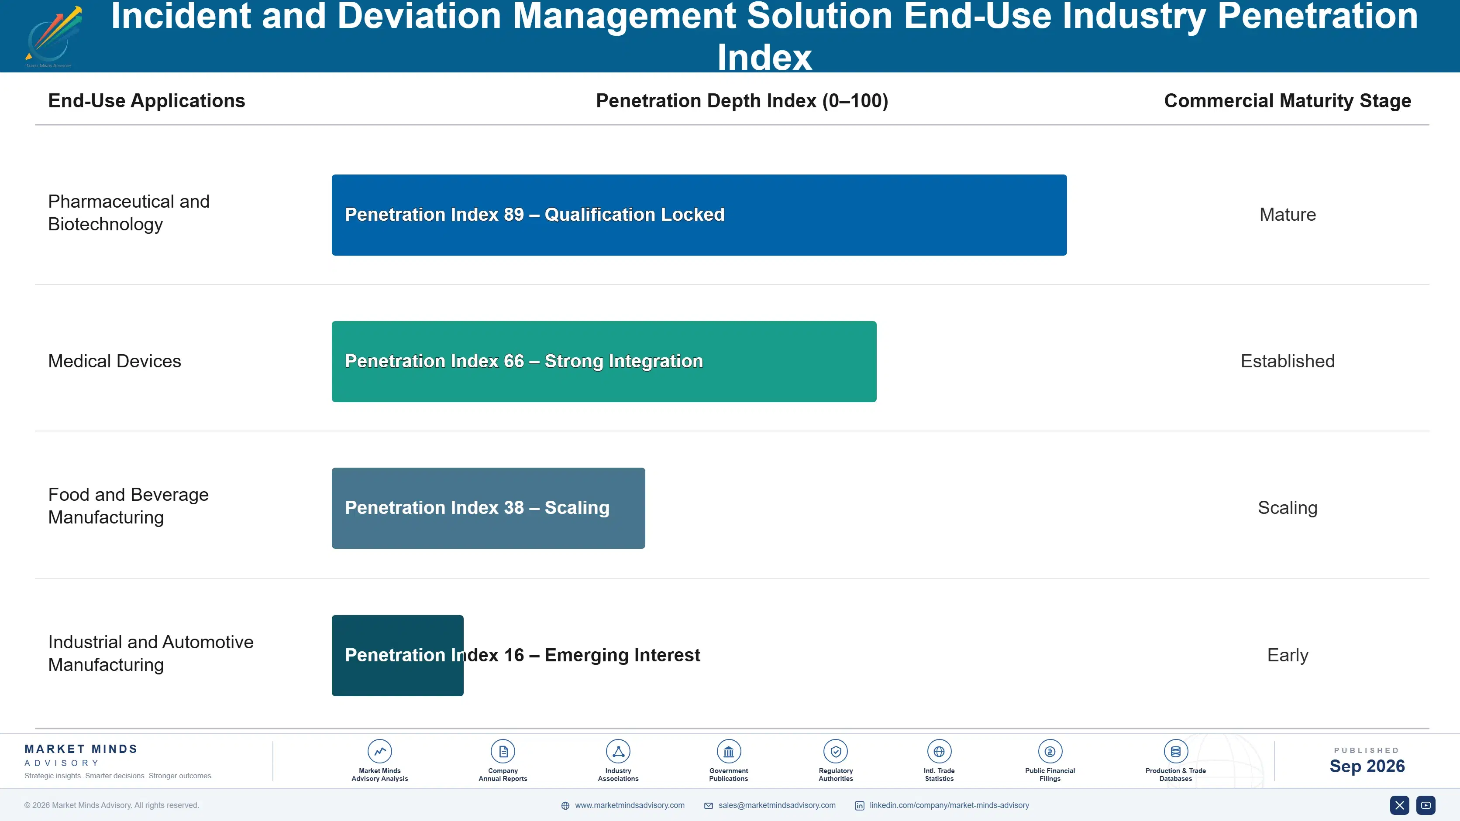Viewport: 1460px width, 821px height.
Task: Click the Government Publications building icon
Action: [728, 751]
